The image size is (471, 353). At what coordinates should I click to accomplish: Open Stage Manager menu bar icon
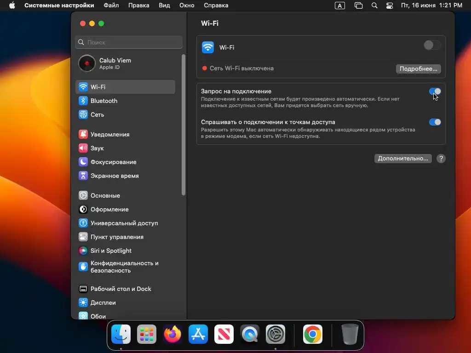(358, 6)
